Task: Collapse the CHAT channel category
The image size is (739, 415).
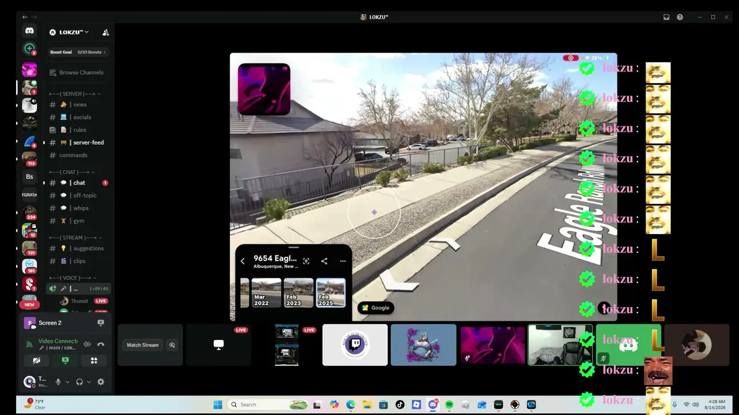Action: point(72,172)
